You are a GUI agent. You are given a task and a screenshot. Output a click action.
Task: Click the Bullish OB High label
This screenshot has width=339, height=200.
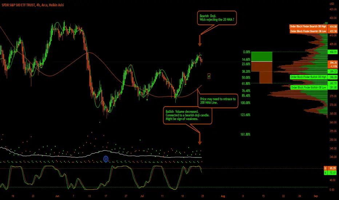(308, 77)
